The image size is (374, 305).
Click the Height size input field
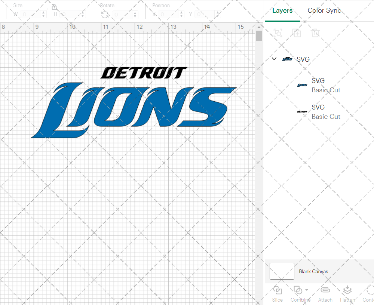pos(70,14)
